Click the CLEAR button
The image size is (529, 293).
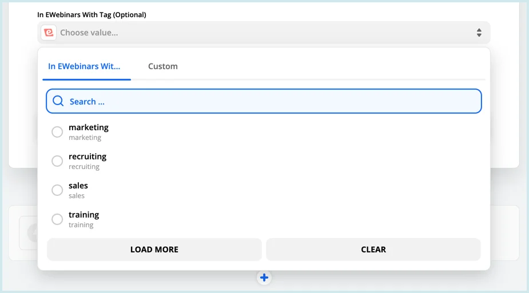click(x=373, y=250)
